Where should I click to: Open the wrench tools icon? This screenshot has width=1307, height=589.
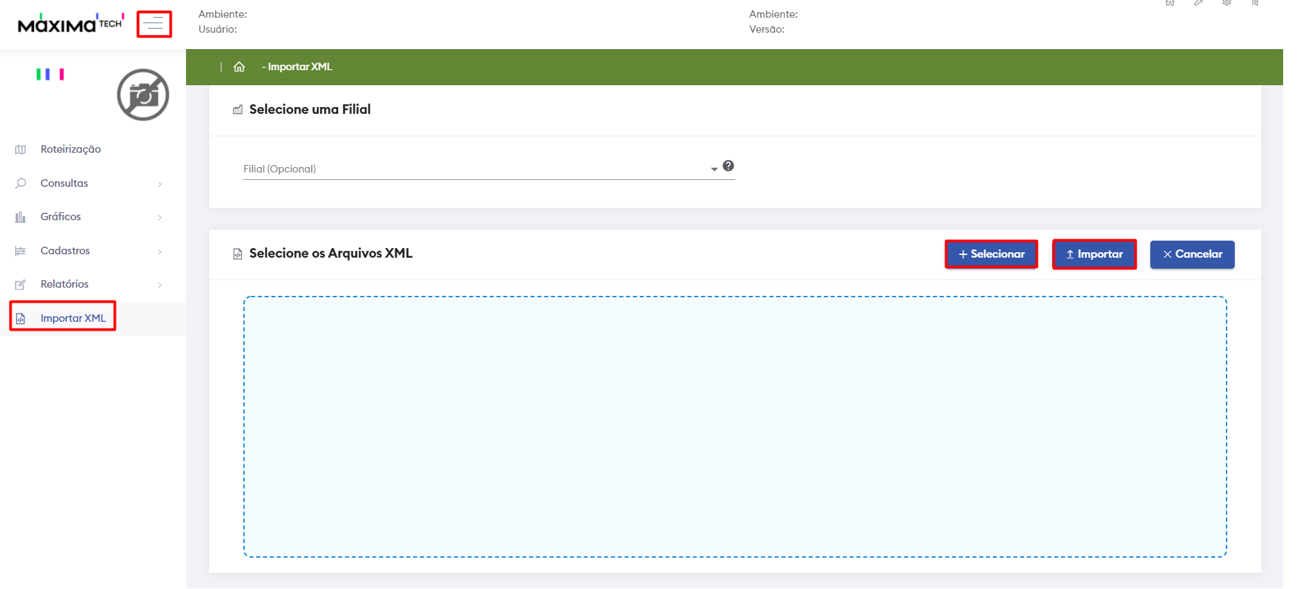click(1199, 3)
